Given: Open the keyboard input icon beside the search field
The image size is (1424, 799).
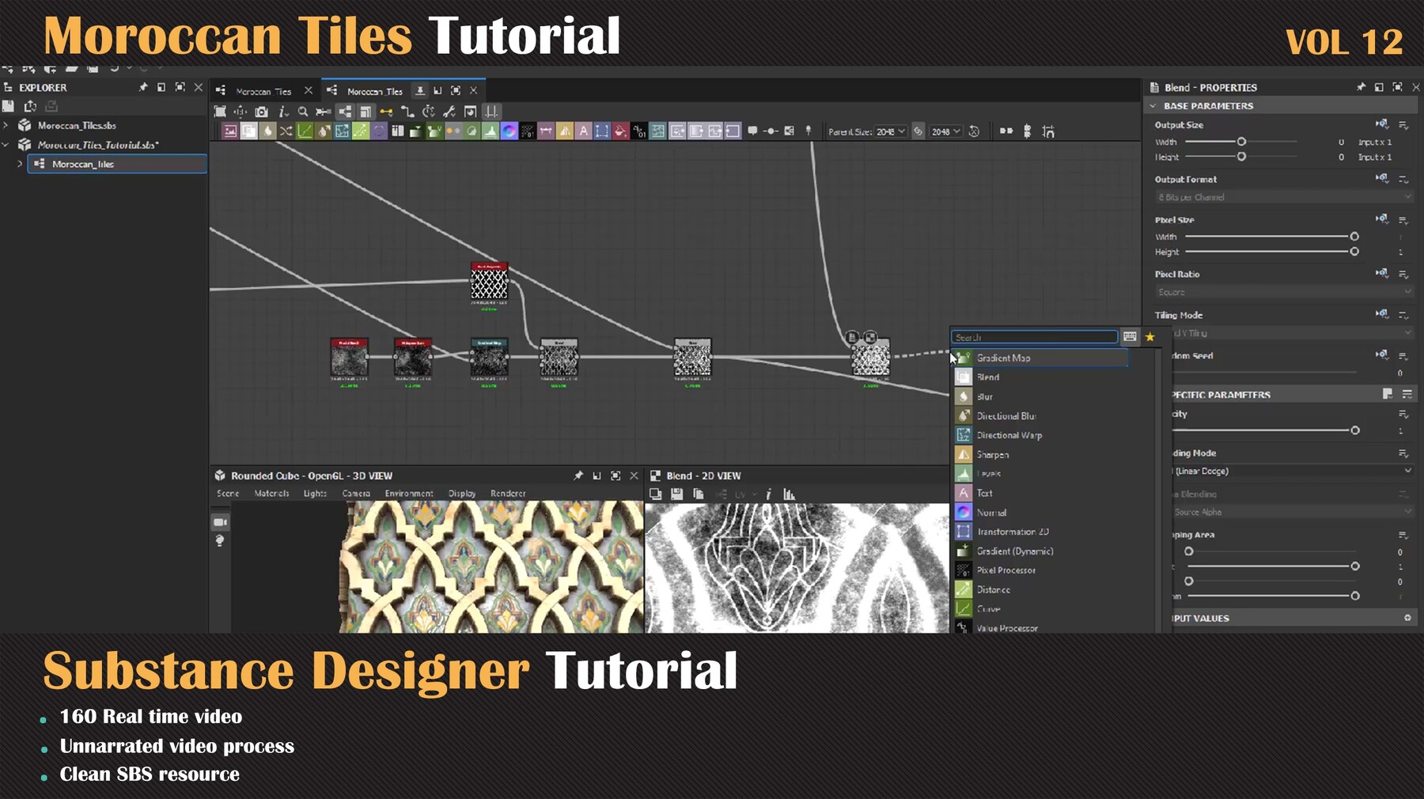Looking at the screenshot, I should coord(1130,336).
